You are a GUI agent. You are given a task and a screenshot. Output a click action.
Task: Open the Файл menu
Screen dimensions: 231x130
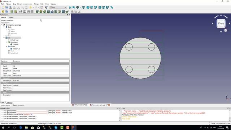coord(3,4)
